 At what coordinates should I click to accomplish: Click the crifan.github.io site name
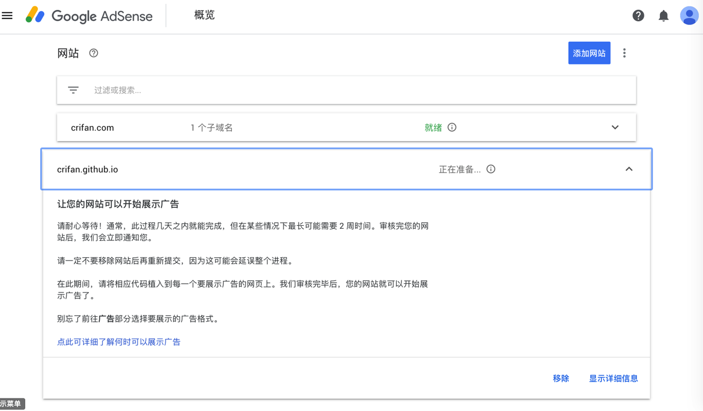click(x=88, y=170)
